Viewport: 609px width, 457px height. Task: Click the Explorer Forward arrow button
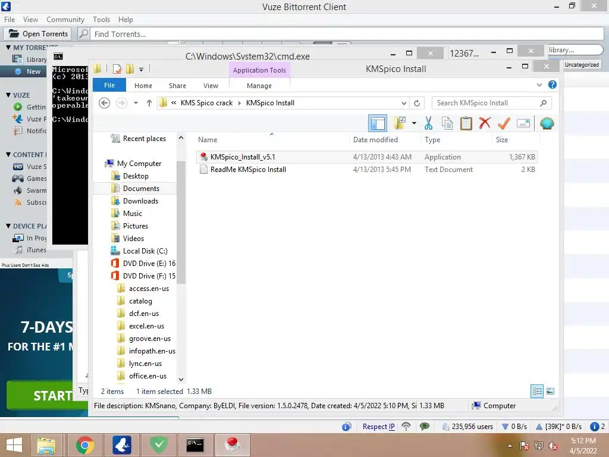[121, 103]
